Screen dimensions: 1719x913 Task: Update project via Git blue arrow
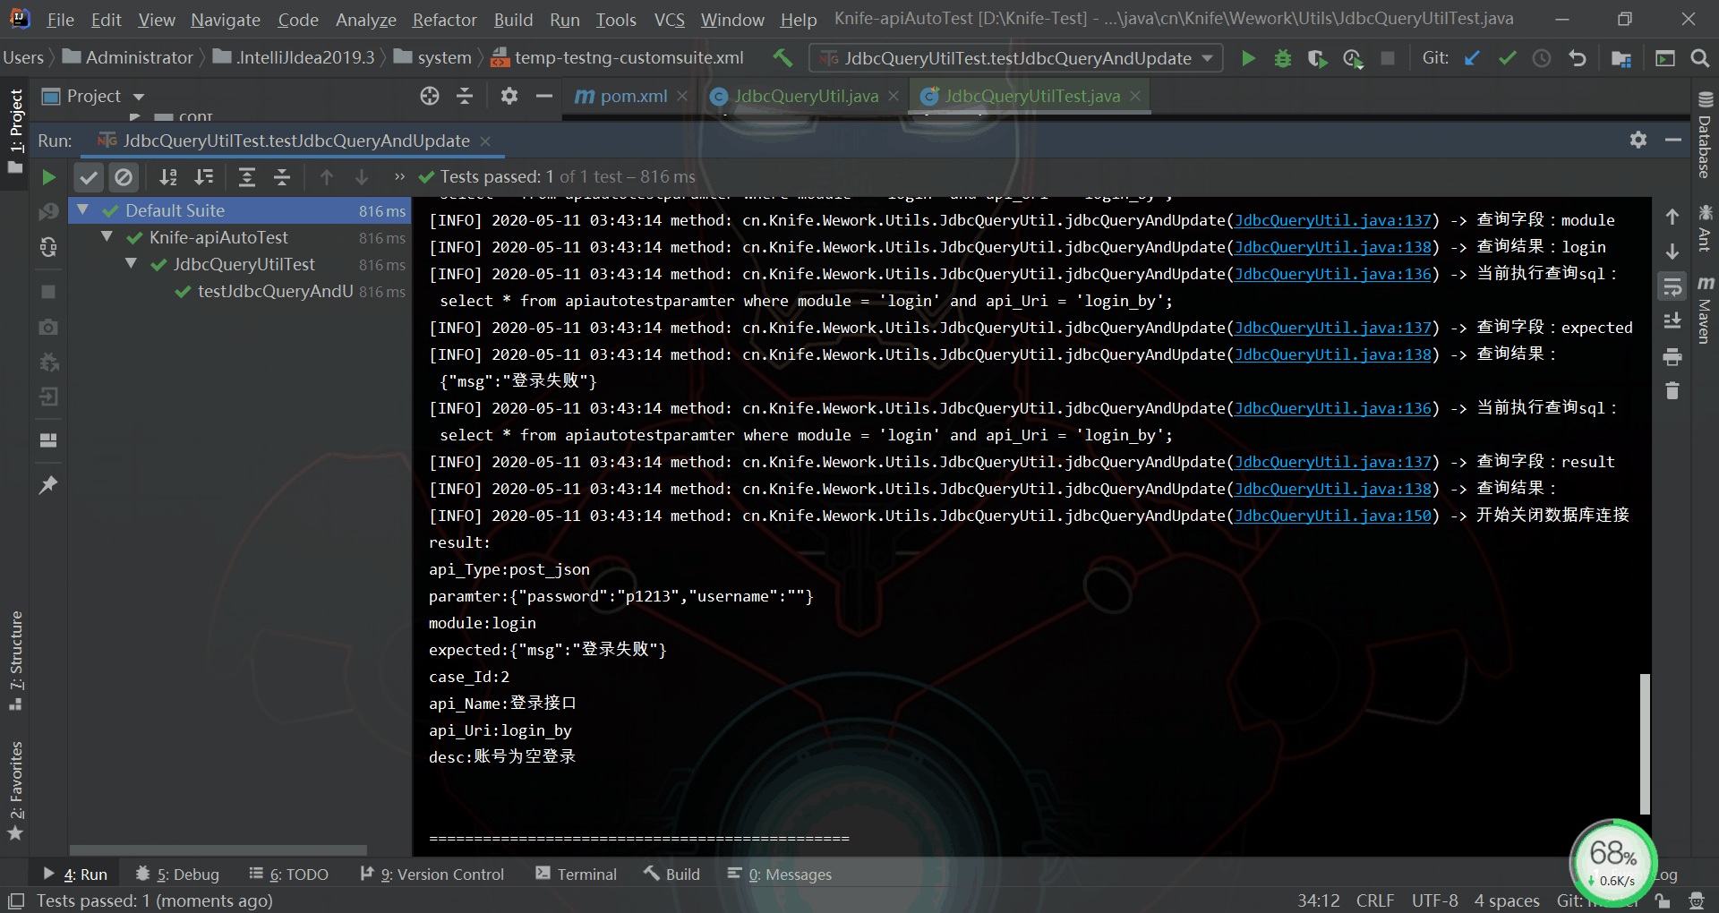click(x=1472, y=58)
